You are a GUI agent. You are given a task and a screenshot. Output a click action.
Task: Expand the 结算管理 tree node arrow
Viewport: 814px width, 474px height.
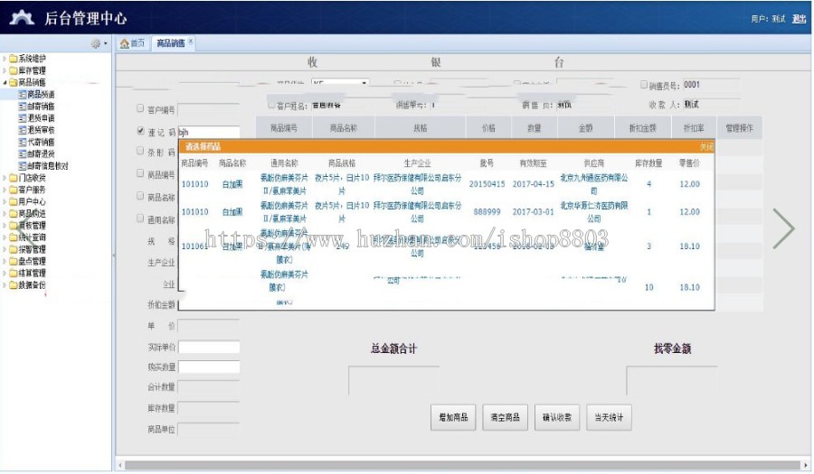[5, 273]
